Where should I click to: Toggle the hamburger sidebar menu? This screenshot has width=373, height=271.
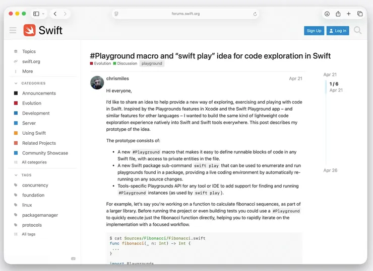pos(13,31)
